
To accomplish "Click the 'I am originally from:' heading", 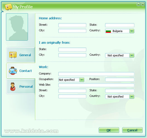I will pos(54,43).
